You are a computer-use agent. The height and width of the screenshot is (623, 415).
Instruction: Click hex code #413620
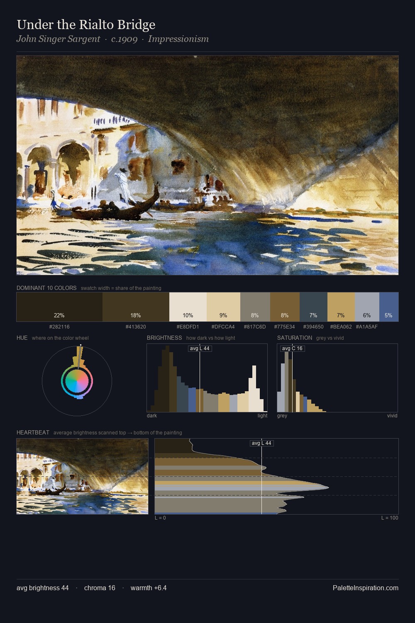136,327
